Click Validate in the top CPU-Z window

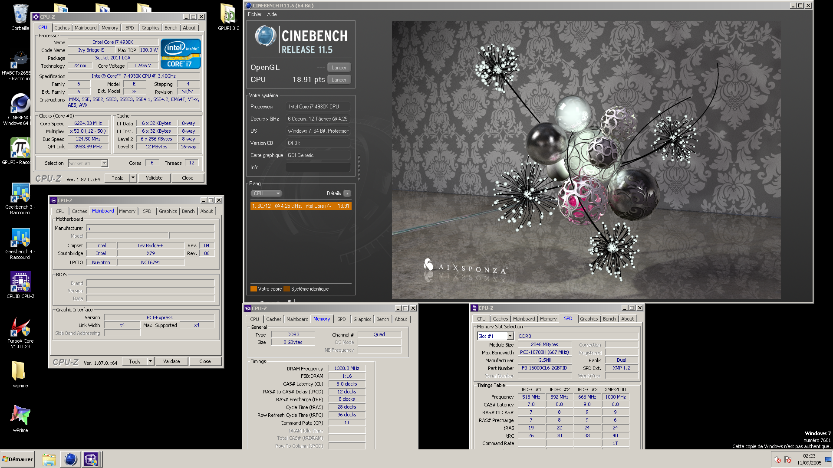[x=154, y=178]
